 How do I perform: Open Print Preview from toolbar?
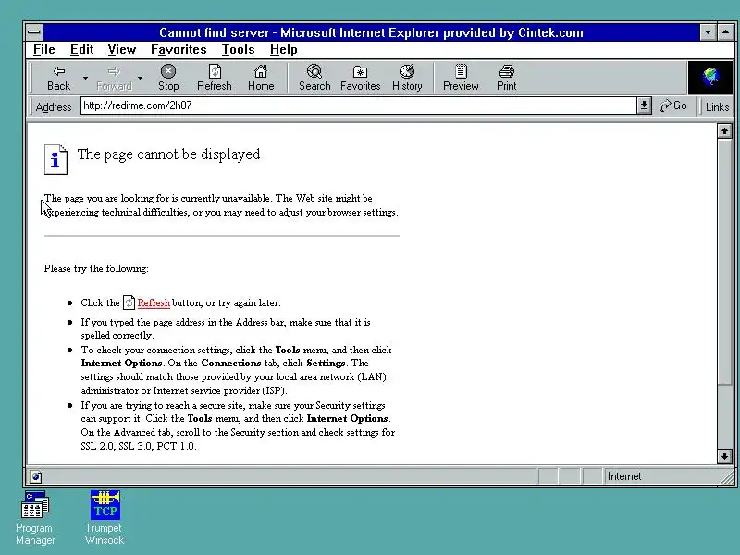pos(461,78)
